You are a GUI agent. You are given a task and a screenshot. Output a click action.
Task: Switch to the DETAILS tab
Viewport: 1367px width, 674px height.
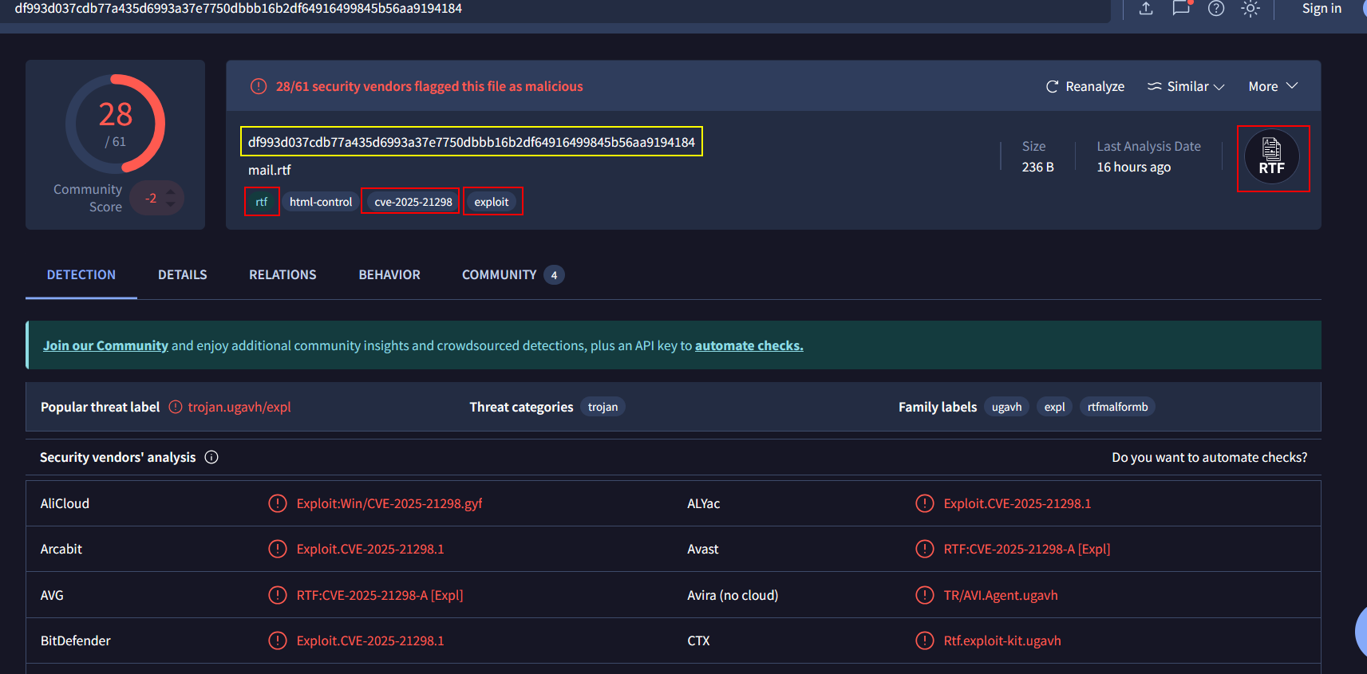point(183,274)
